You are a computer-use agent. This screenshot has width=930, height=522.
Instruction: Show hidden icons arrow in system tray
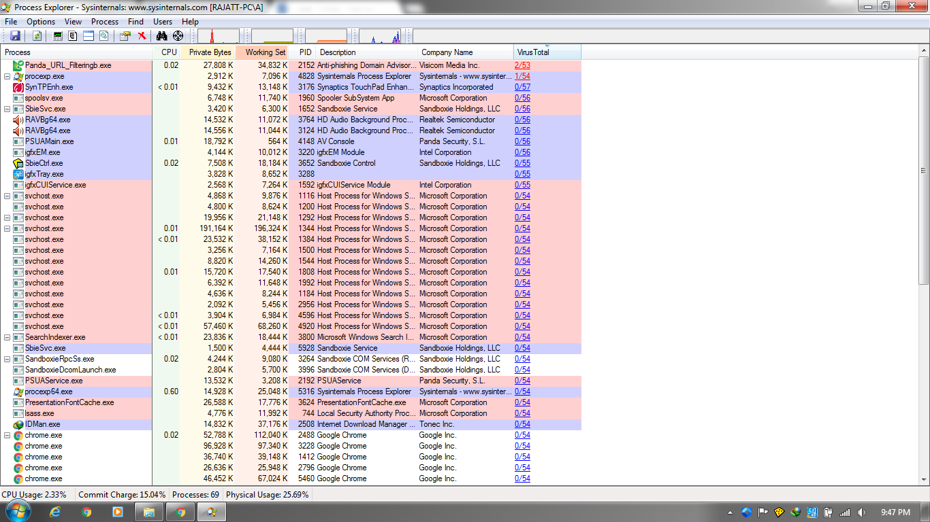tap(731, 512)
